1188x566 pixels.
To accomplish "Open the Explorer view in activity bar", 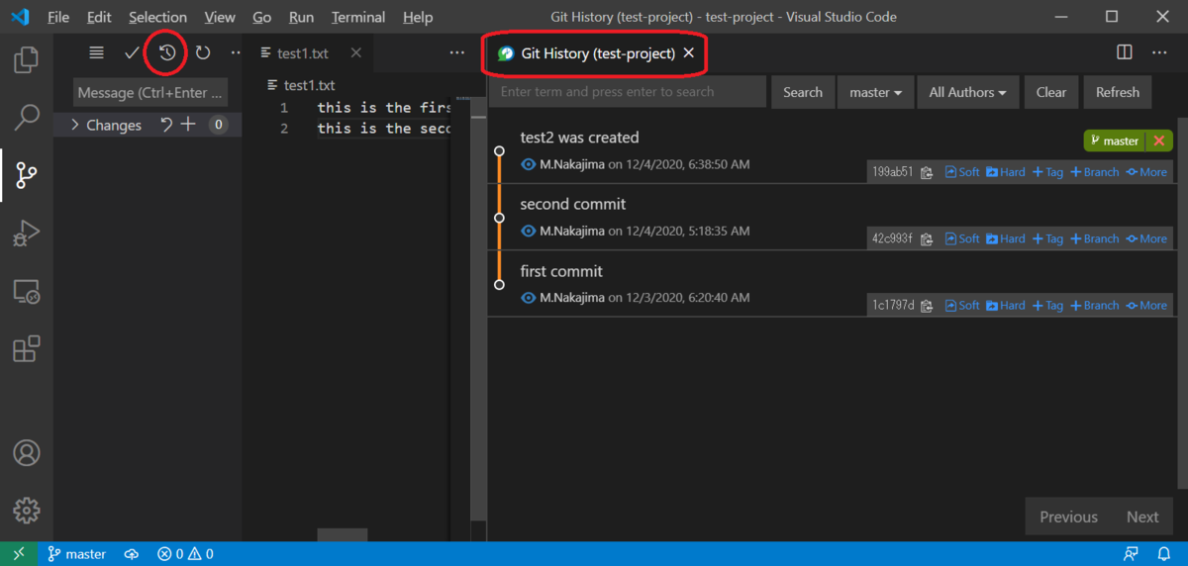I will pos(27,60).
